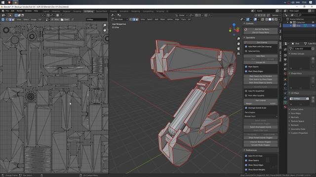Enable the Auto Pin Quadrified checkbox
This screenshot has height=177, width=316.
(x=246, y=91)
